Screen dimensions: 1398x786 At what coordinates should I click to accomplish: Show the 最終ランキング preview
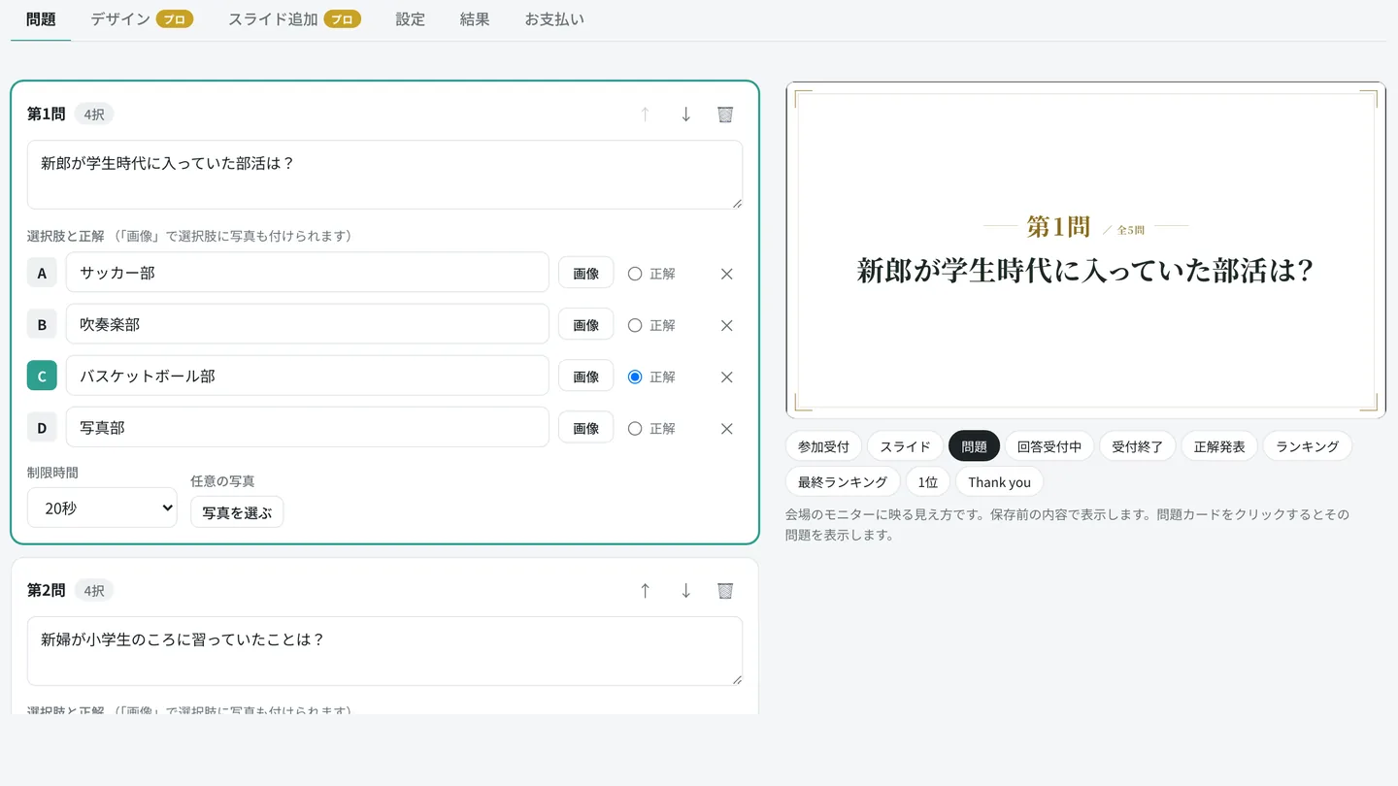(x=843, y=482)
